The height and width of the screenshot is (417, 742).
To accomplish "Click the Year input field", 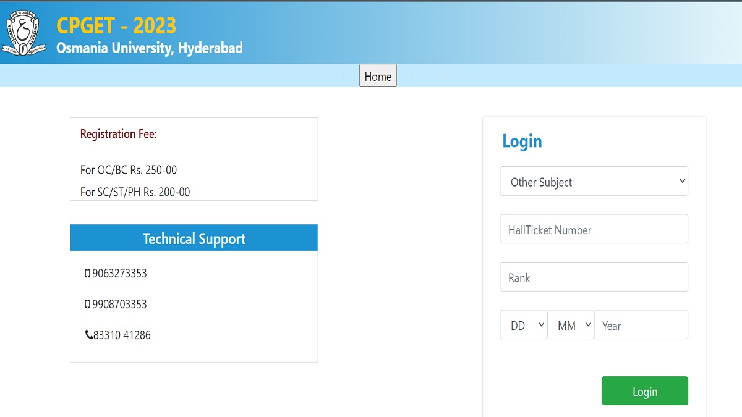I will coord(641,324).
